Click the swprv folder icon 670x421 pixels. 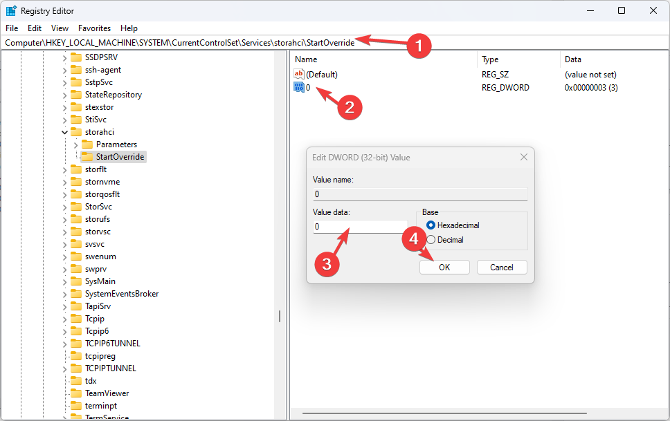coord(76,268)
